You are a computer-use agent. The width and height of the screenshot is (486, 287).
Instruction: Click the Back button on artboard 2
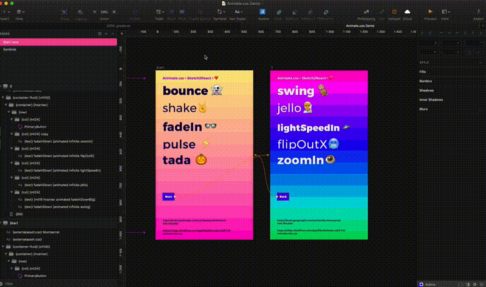pyautogui.click(x=282, y=197)
